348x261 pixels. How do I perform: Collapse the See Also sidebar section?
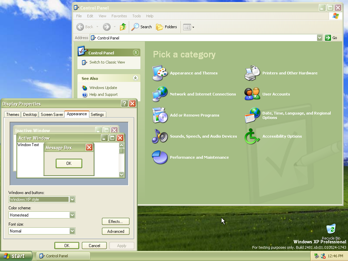click(x=136, y=78)
